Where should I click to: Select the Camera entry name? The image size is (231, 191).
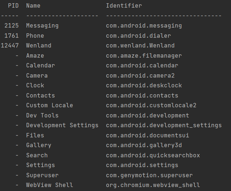(x=37, y=75)
